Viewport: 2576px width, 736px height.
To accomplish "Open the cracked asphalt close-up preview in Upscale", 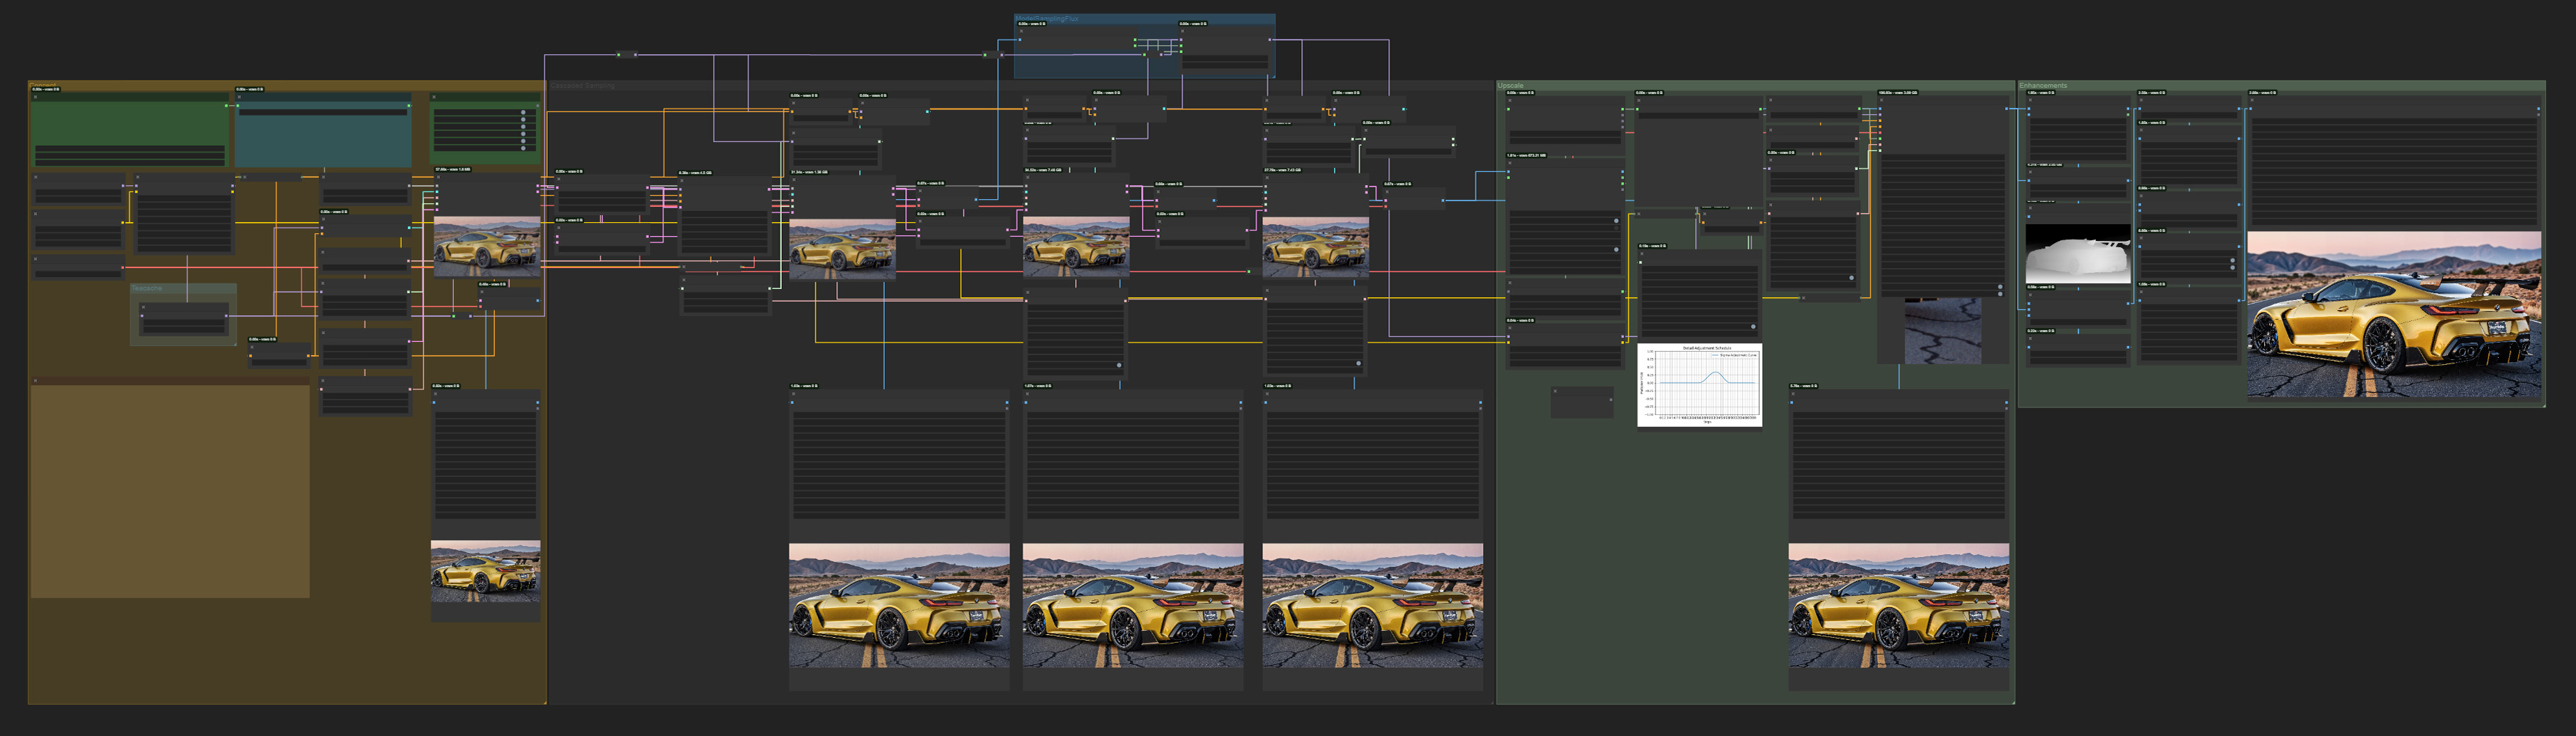I will tap(1942, 331).
